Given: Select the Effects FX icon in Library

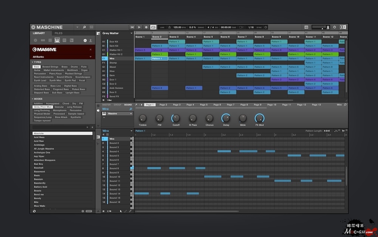Looking at the screenshot, I should tap(65, 40).
